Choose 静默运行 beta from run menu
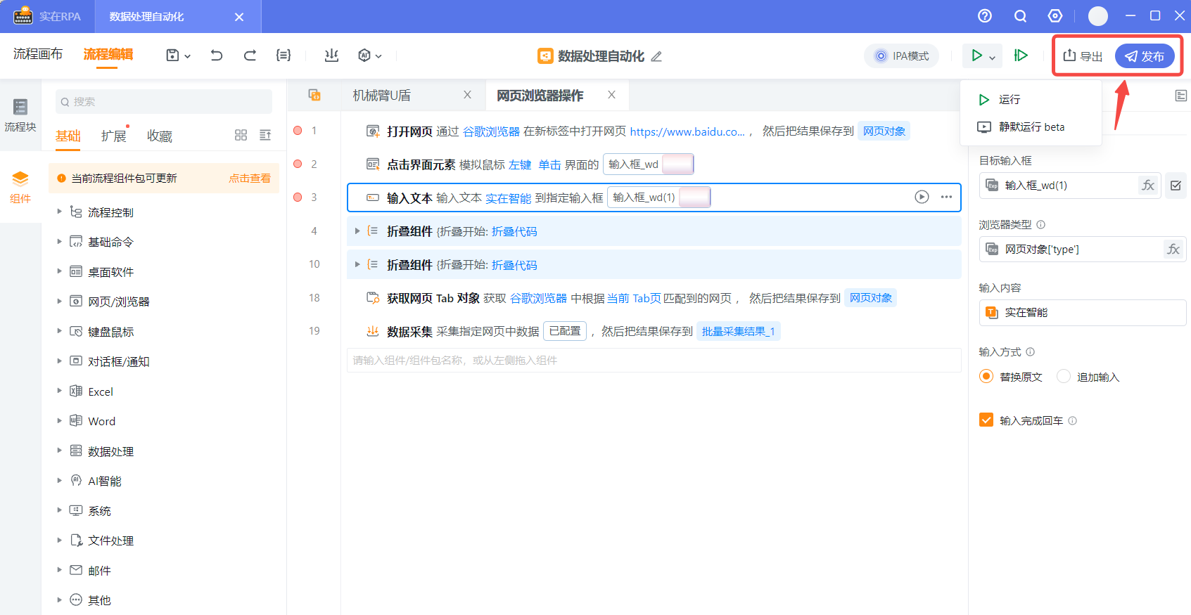The image size is (1191, 615). pos(1031,127)
